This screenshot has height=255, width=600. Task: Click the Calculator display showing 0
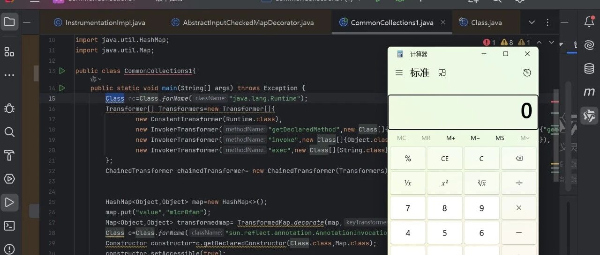(463, 112)
